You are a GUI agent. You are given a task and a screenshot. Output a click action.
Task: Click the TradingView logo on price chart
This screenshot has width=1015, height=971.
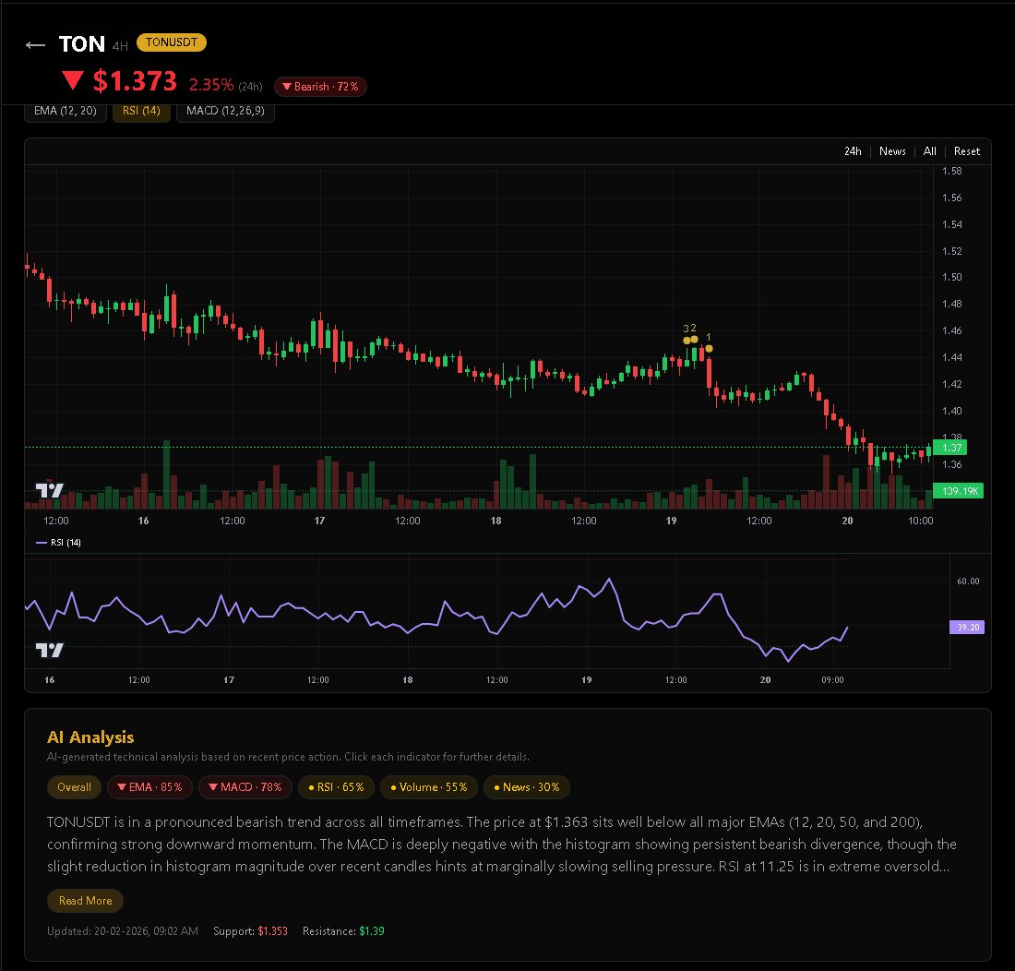click(x=49, y=490)
